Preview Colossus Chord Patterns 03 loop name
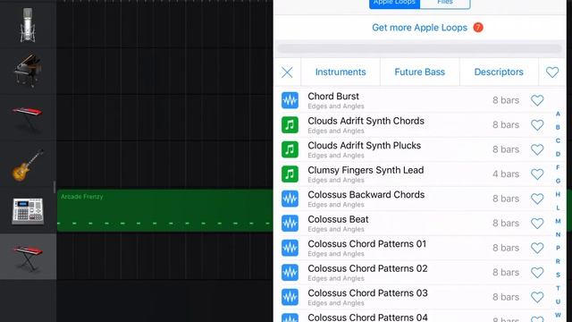The image size is (572, 322). coord(367,293)
